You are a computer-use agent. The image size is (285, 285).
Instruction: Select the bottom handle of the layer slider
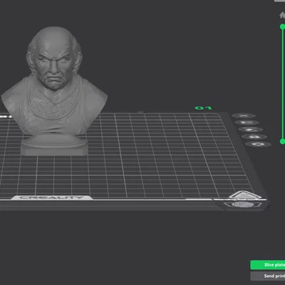(x=283, y=142)
